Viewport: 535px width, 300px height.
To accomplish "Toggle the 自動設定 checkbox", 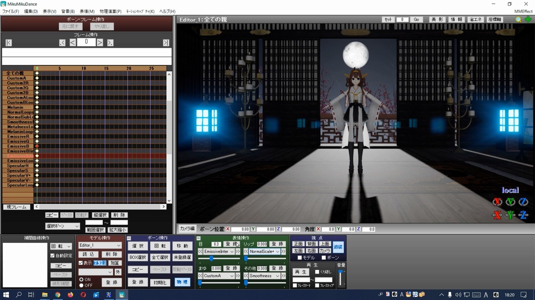I will click(x=53, y=255).
